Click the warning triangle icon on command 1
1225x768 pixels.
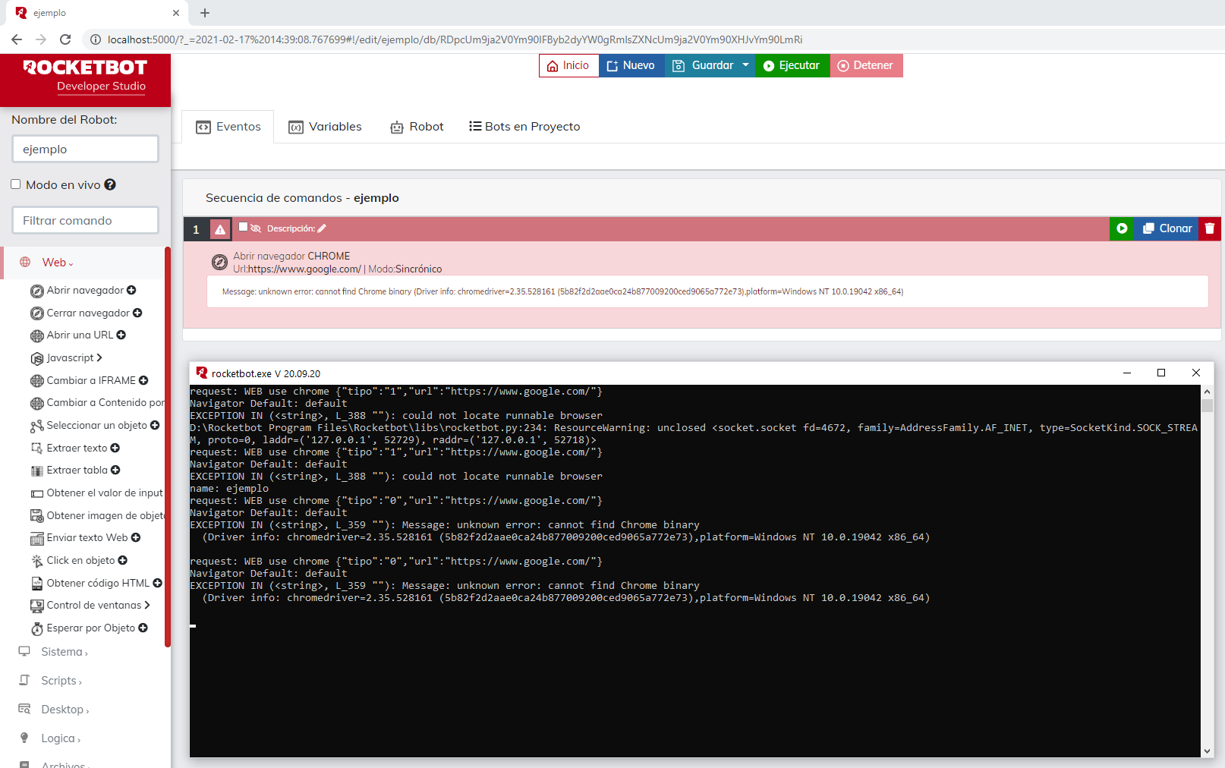click(x=220, y=229)
